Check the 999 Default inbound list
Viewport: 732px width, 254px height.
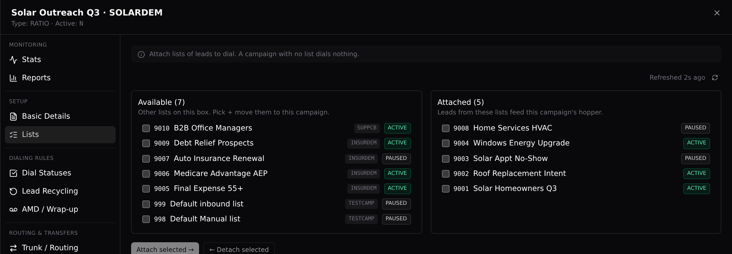[x=146, y=204]
